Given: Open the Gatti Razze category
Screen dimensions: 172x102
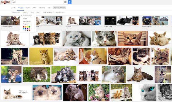Looking at the screenshot, I should click(147, 27).
